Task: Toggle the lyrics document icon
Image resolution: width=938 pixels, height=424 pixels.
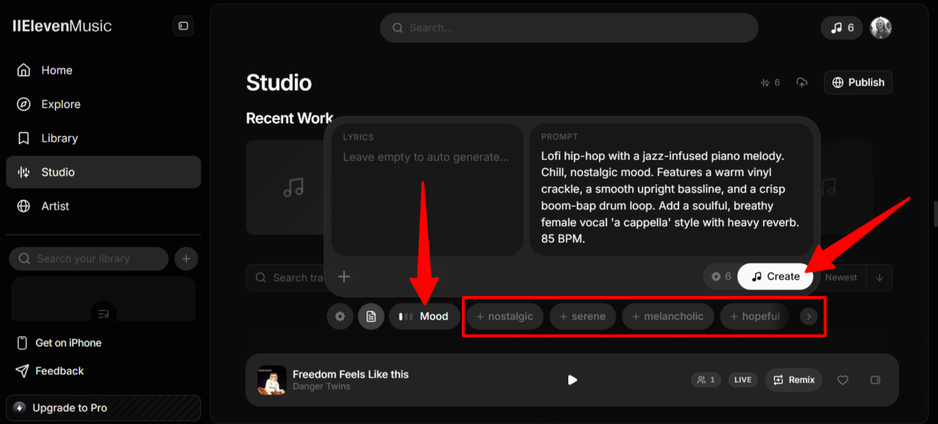Action: click(x=371, y=316)
